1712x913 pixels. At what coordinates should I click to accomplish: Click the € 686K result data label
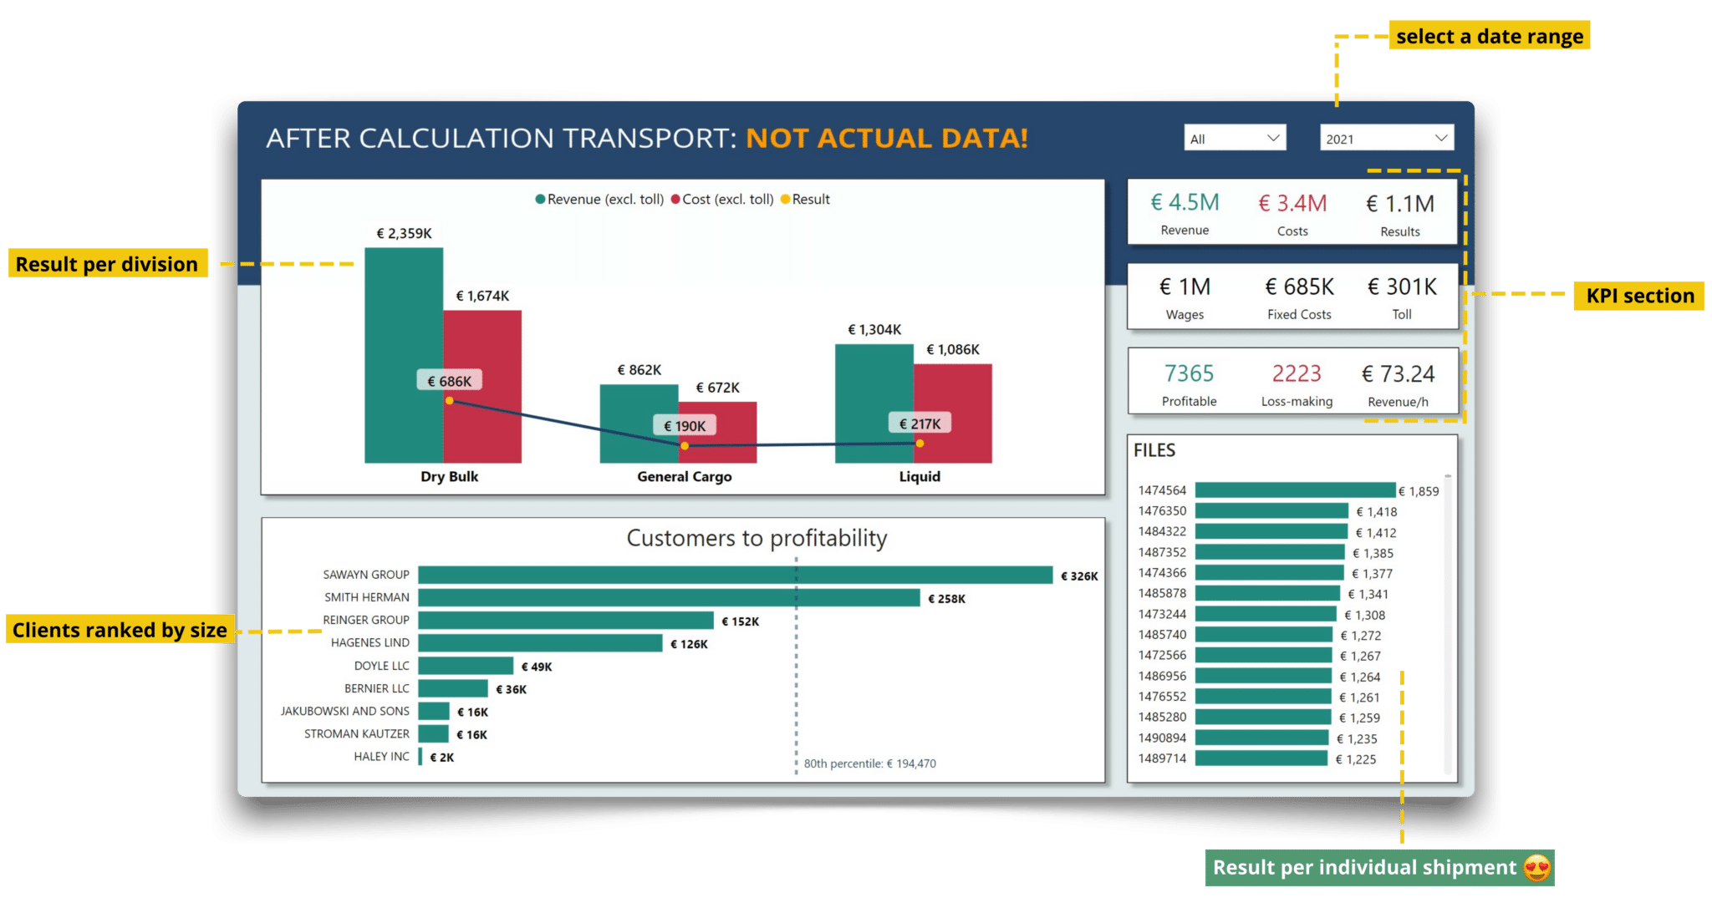point(450,381)
